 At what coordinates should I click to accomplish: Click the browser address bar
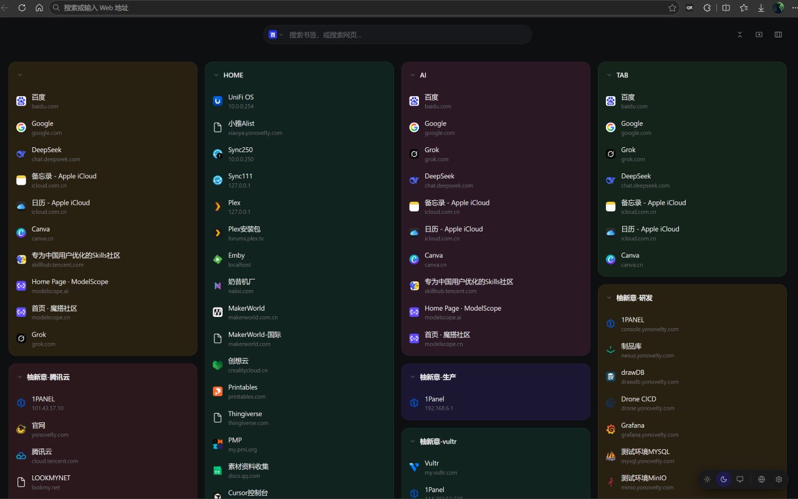pyautogui.click(x=365, y=8)
